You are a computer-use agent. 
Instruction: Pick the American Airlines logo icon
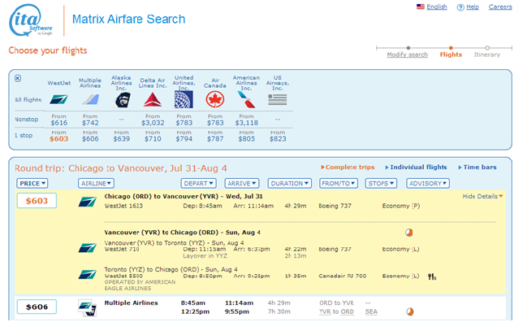click(x=246, y=99)
